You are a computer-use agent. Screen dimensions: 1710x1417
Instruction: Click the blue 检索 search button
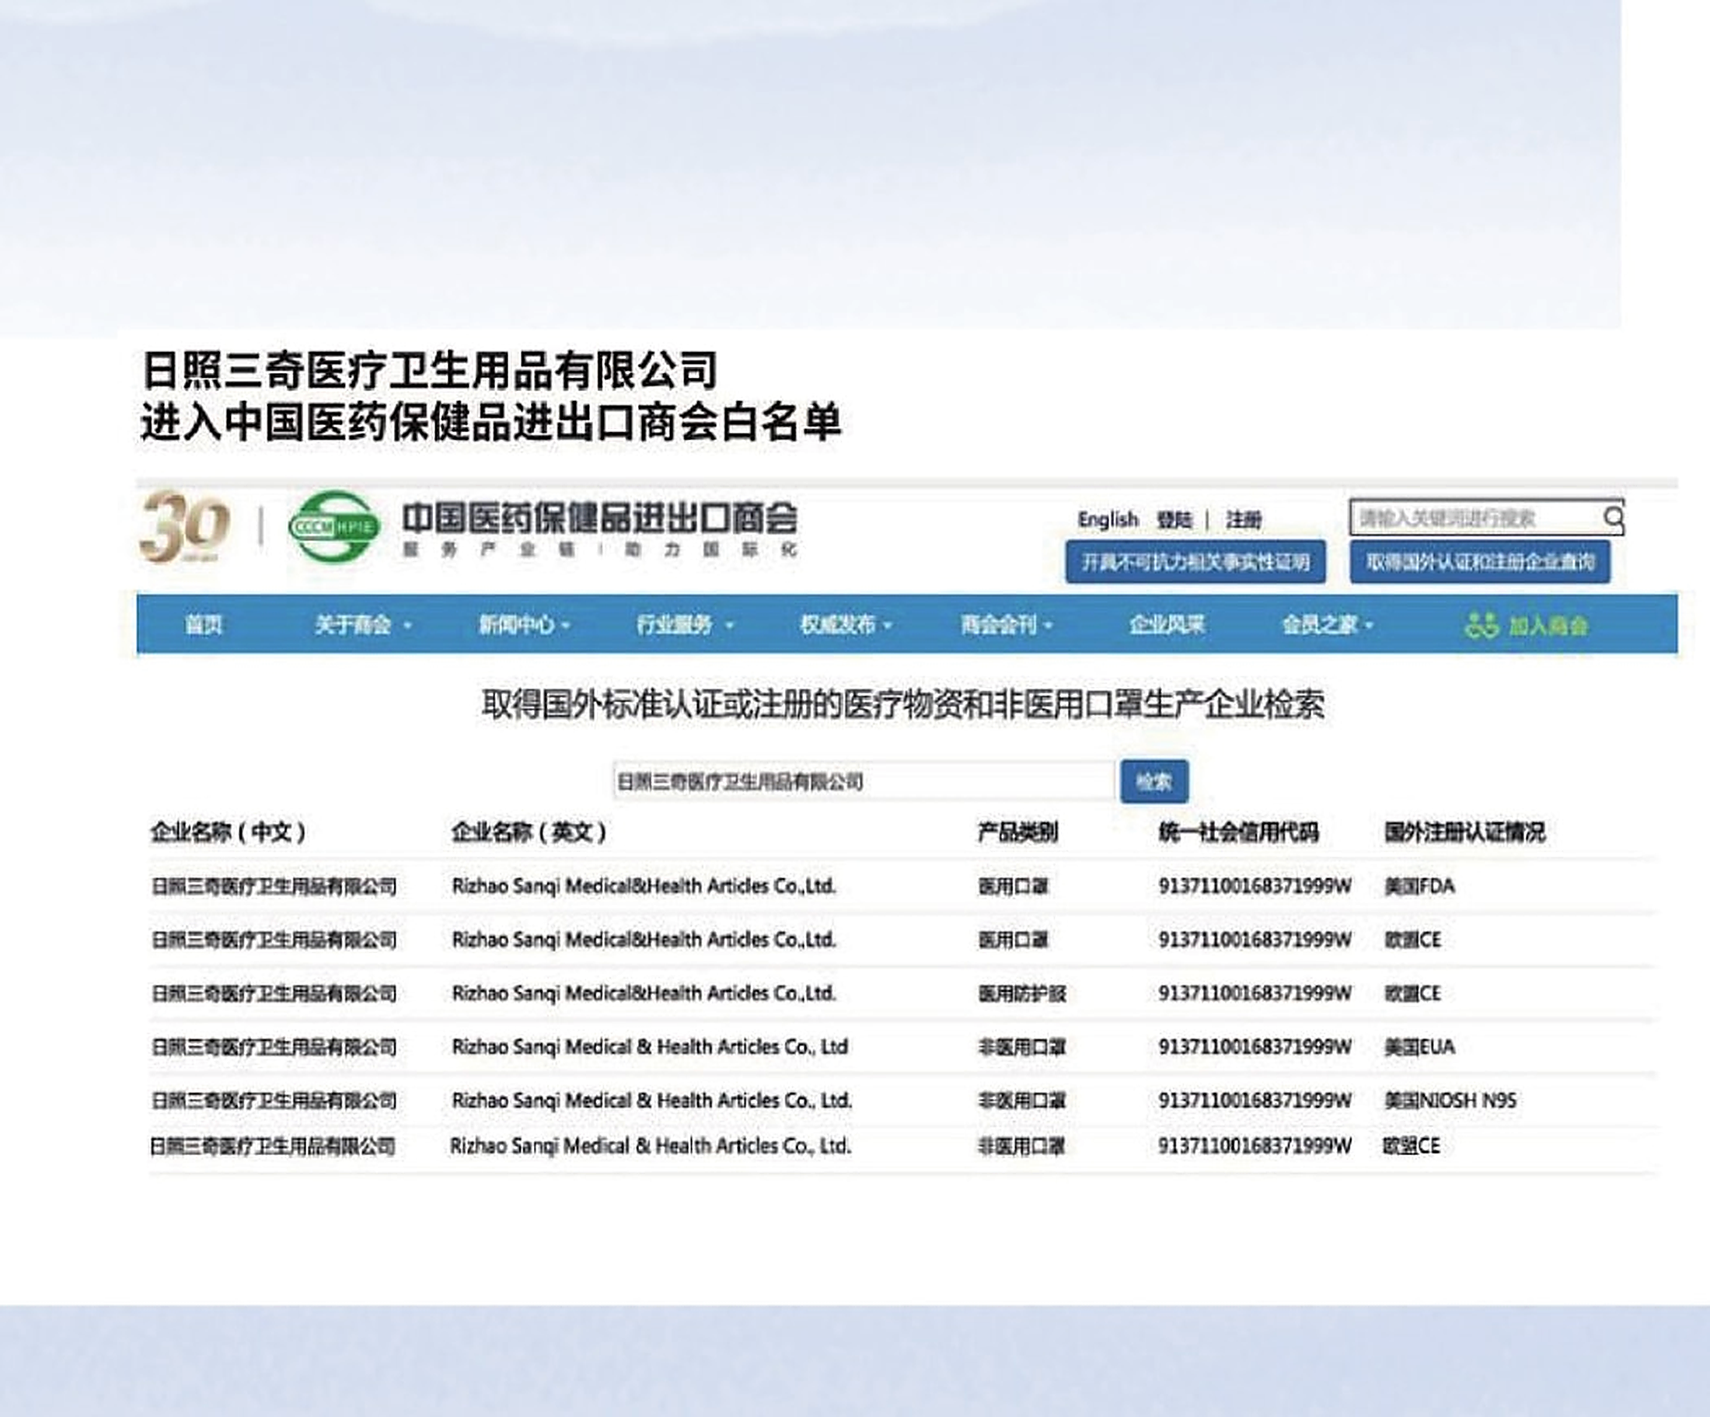[x=1153, y=782]
